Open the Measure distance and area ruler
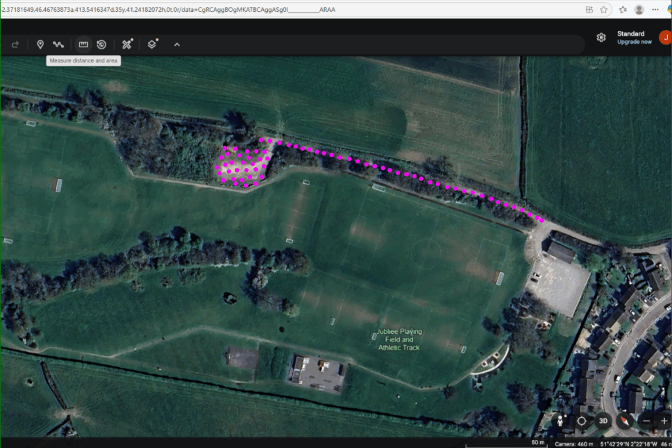672x448 pixels. (83, 44)
